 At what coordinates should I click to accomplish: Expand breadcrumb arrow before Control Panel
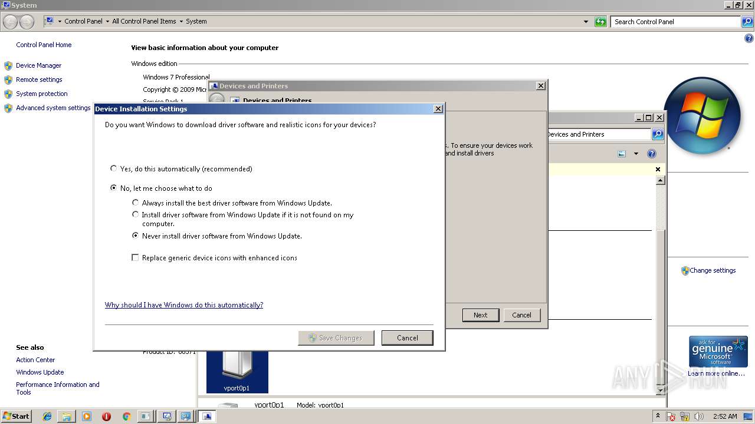click(60, 21)
